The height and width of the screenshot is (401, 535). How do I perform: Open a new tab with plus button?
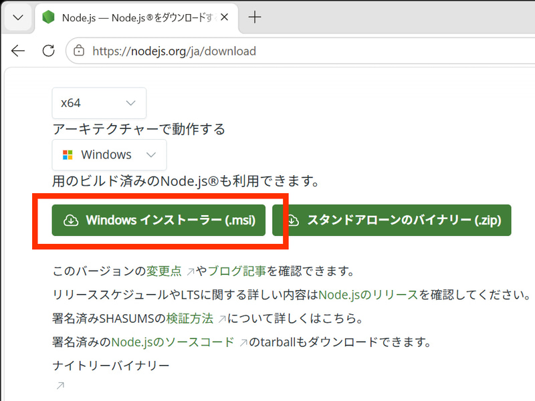255,17
